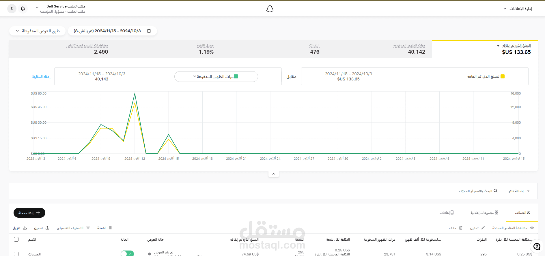Click the 0.25 US$ cost per result link
The width and height of the screenshot is (545, 256).
(342, 250)
